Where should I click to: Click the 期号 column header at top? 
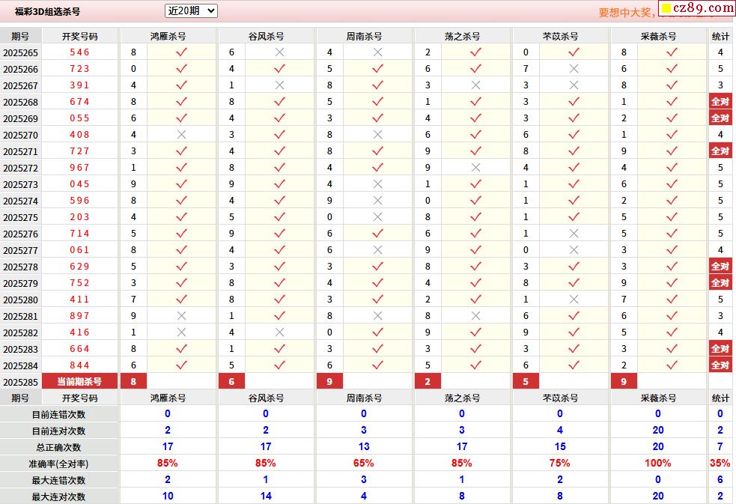pos(21,36)
